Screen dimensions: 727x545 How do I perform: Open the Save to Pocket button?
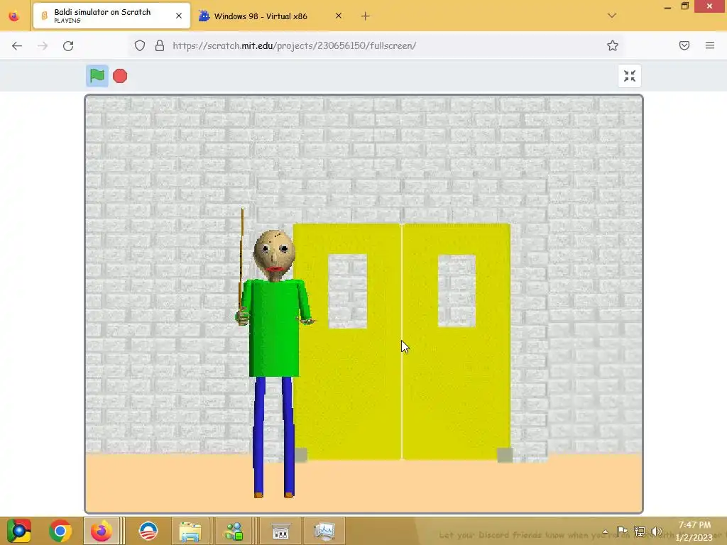[684, 45]
